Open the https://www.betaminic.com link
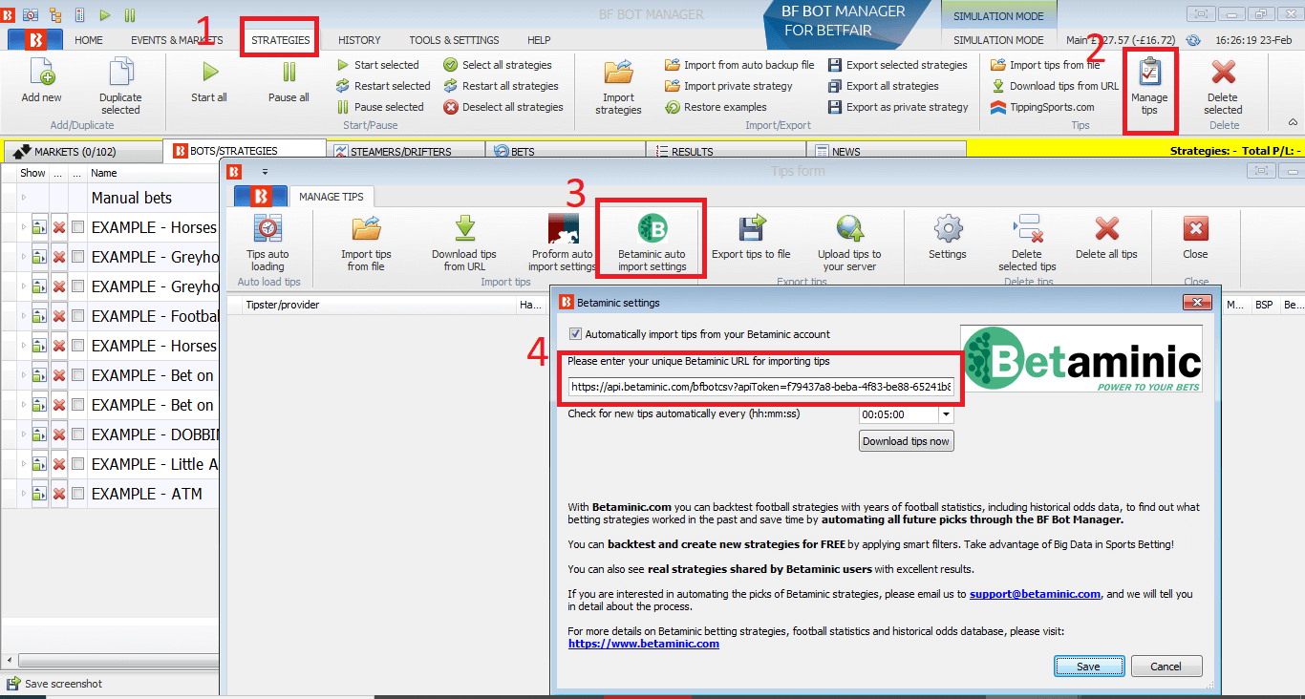Screen dimensions: 1305x699 pos(643,644)
